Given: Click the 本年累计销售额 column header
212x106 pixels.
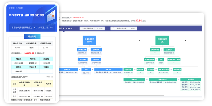Looking at the screenshot, I should coord(25,84).
